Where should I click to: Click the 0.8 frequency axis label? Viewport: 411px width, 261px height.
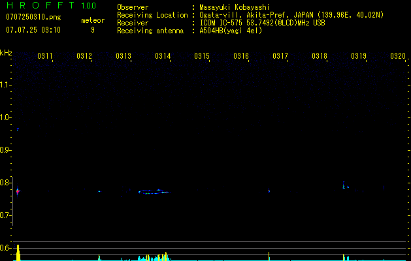click(6, 183)
